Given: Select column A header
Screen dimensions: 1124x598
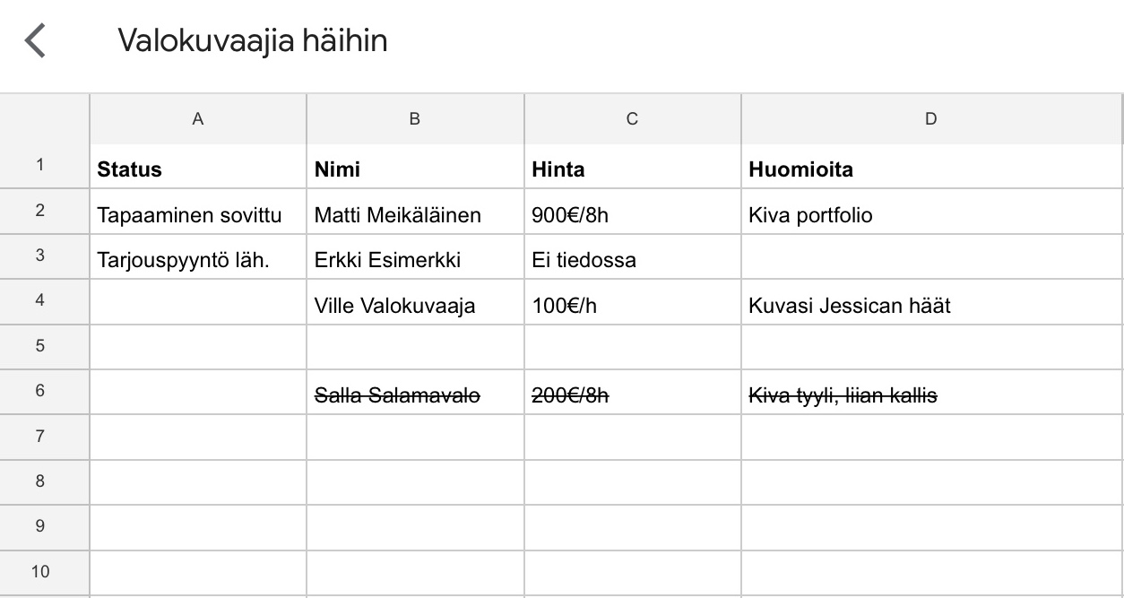Looking at the screenshot, I should click(x=198, y=118).
